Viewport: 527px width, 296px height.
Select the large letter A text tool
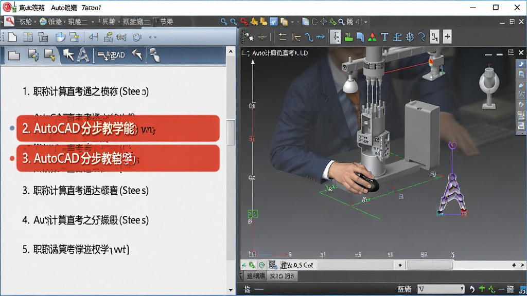(83, 54)
